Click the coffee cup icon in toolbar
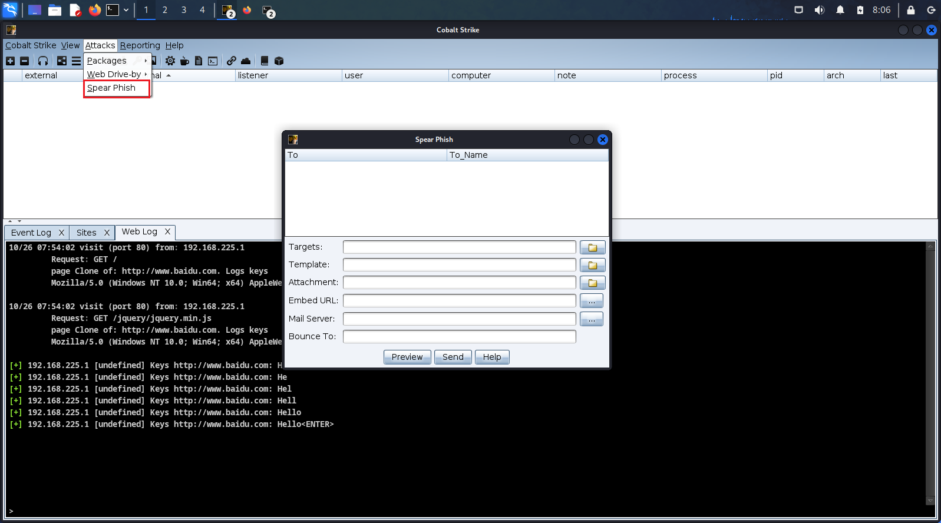941x523 pixels. coord(184,61)
